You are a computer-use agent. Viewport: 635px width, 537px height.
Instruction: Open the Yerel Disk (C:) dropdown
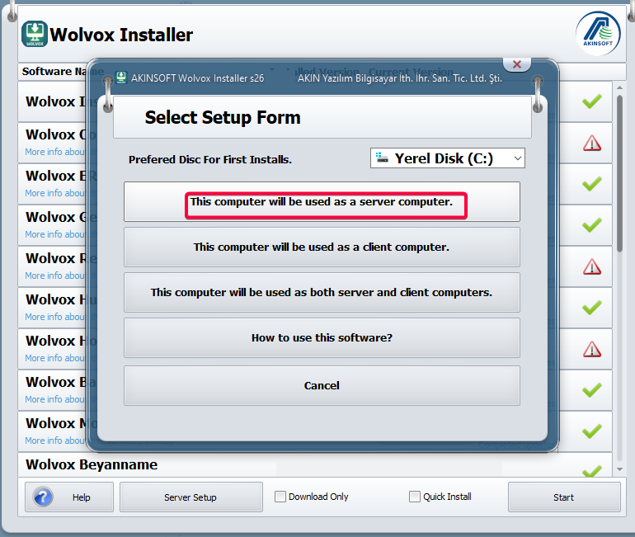point(448,158)
